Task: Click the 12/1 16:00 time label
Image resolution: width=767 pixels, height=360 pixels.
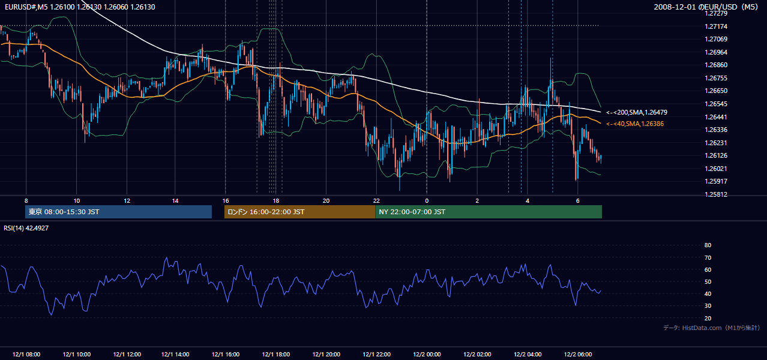Action: [226, 355]
